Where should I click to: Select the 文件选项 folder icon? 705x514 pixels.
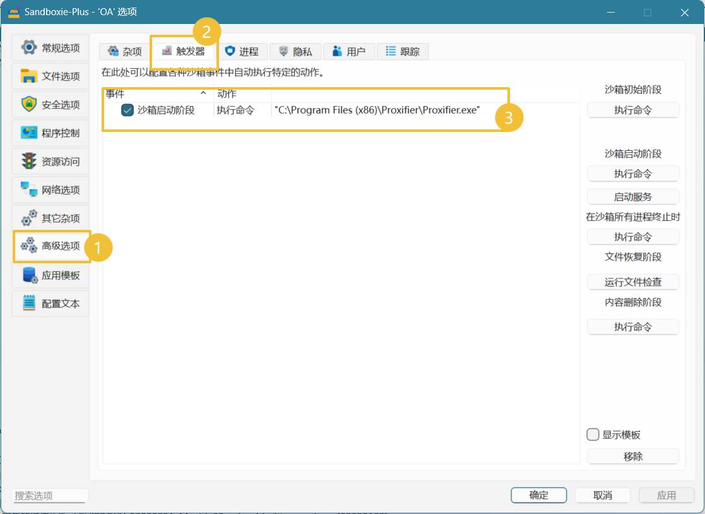click(30, 76)
